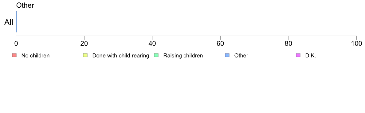The width and height of the screenshot is (365, 113).
Task: Select the Raising children legend label
Action: 183,56
